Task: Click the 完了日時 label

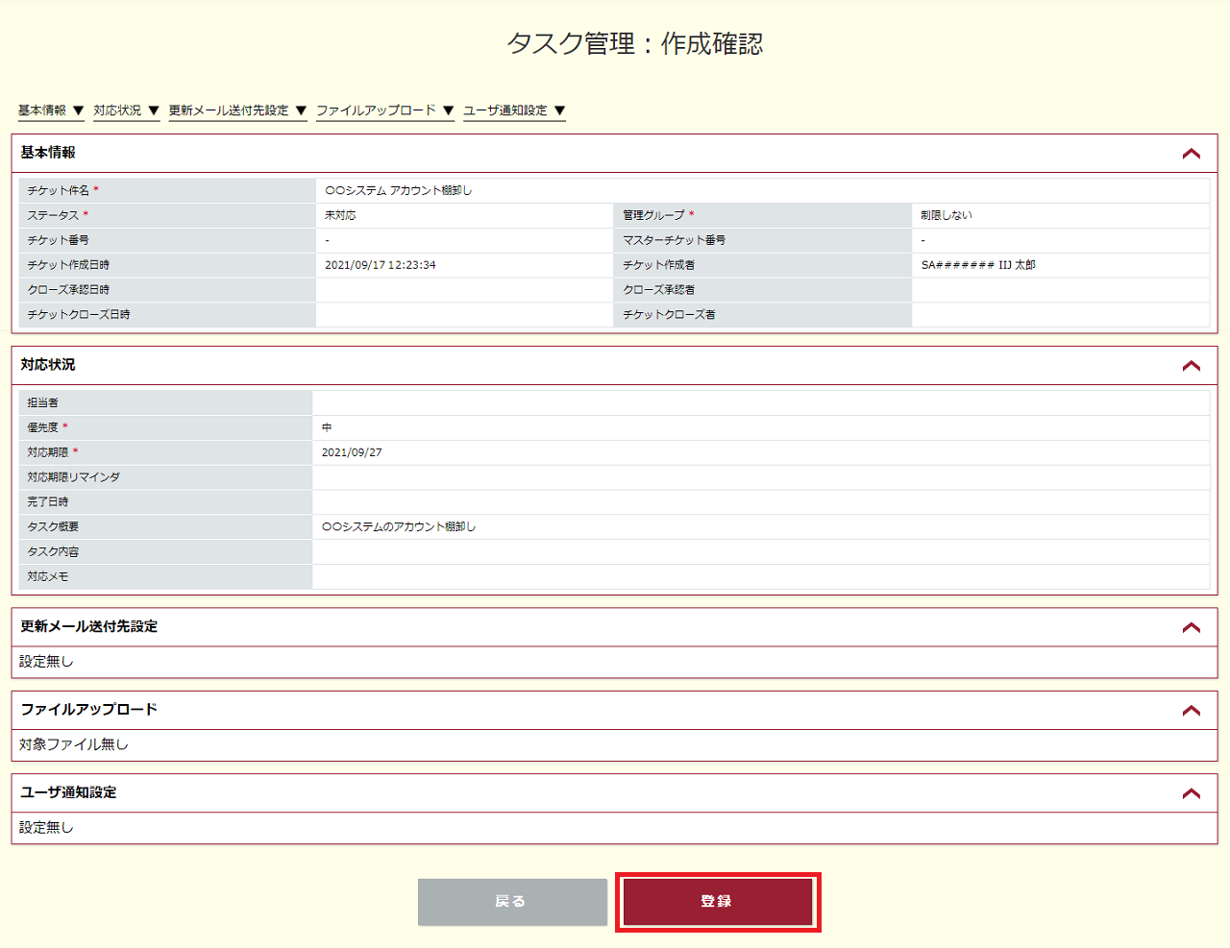Action: [48, 502]
